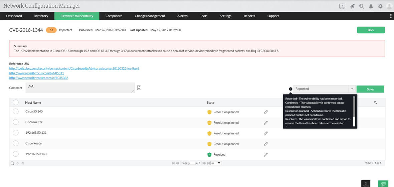Open the rows-per-page 50 dropdown
The image size is (394, 187).
[x=216, y=163]
